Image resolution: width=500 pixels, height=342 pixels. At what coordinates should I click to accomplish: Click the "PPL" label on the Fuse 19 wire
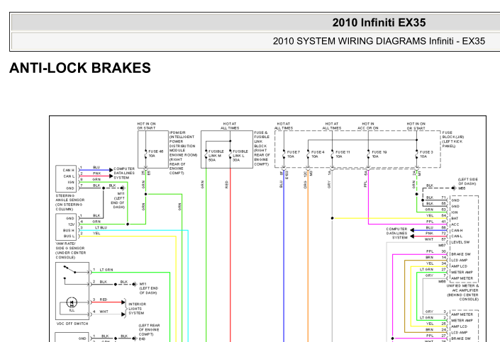point(365,183)
